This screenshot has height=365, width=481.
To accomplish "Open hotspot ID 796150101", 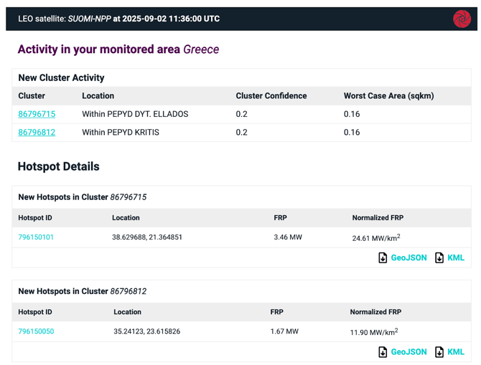I will pos(36,237).
